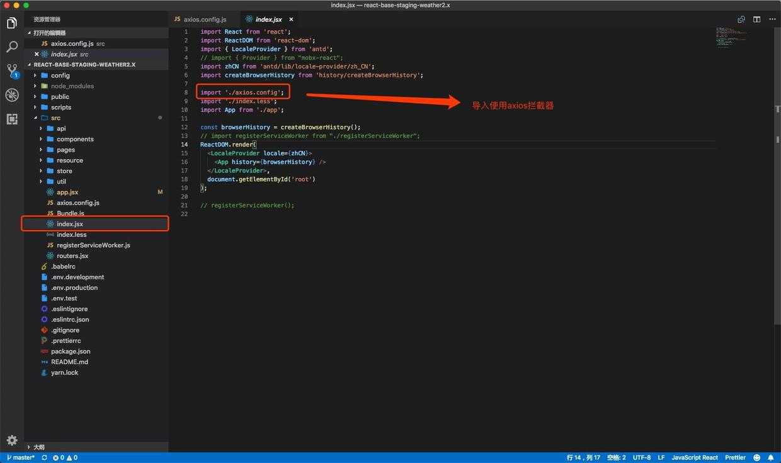The image size is (781, 463).
Task: Expand the public folder
Action: click(60, 97)
